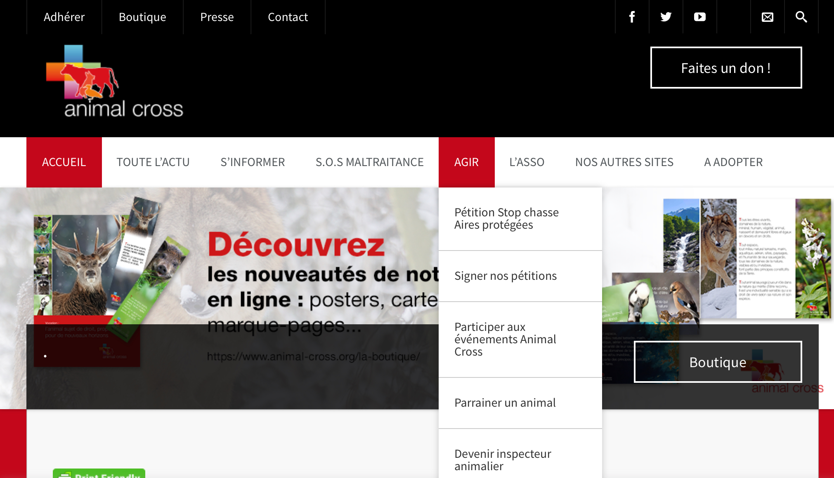Click the Découvrez banner headline
This screenshot has width=834, height=478.
[x=296, y=244]
